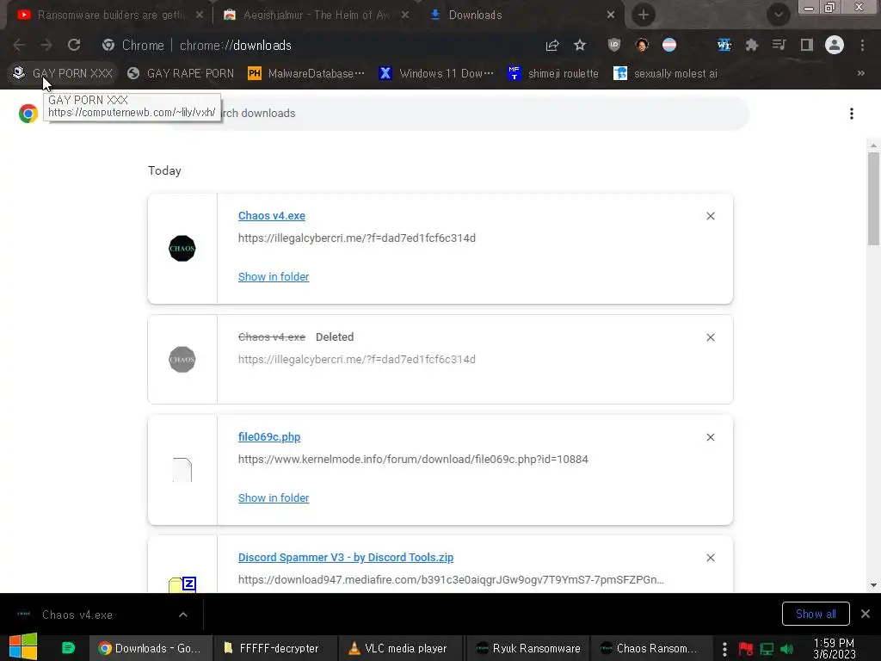Click the browser Back arrow

19,45
